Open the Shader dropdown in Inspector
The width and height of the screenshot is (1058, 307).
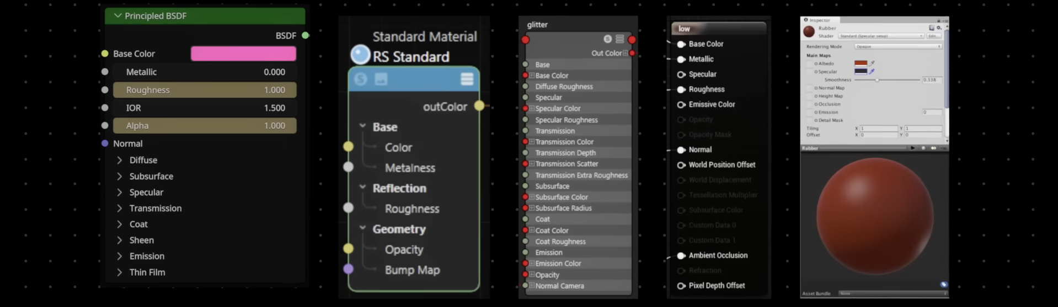[x=881, y=36]
